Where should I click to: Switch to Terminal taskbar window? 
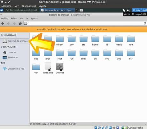[22, 10]
